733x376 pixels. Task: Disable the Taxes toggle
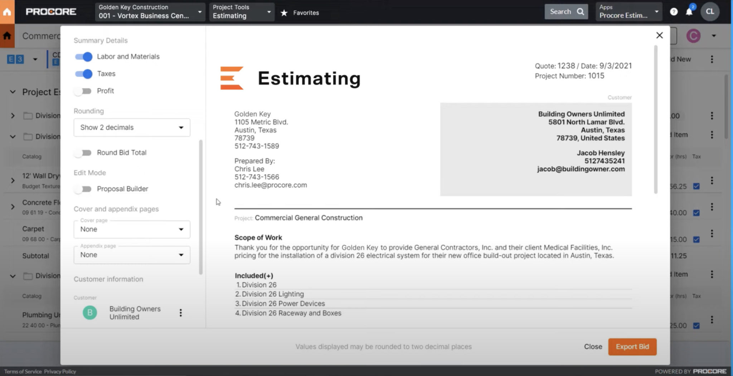click(83, 74)
